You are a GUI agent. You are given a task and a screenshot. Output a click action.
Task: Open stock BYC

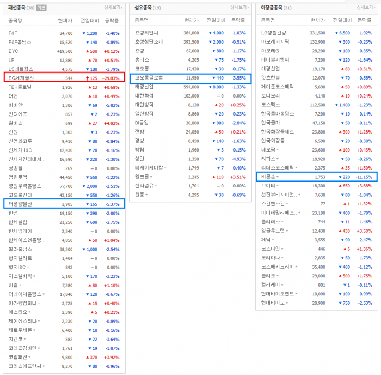pyautogui.click(x=14, y=51)
